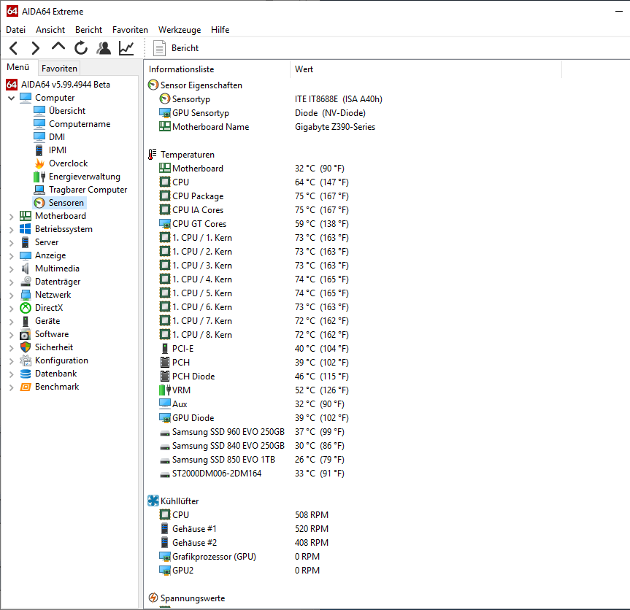Viewport: 630px width, 610px height.
Task: Go forward with the right arrow toolbar icon
Action: pyautogui.click(x=35, y=48)
